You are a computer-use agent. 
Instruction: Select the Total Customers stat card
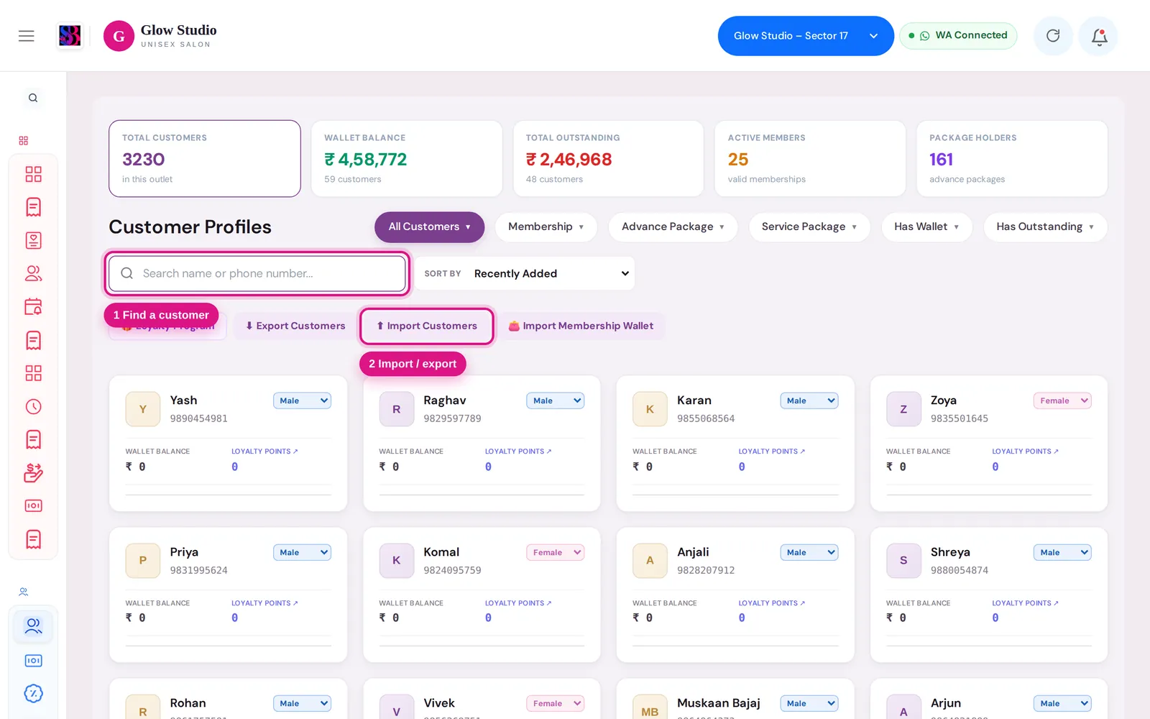click(x=205, y=158)
